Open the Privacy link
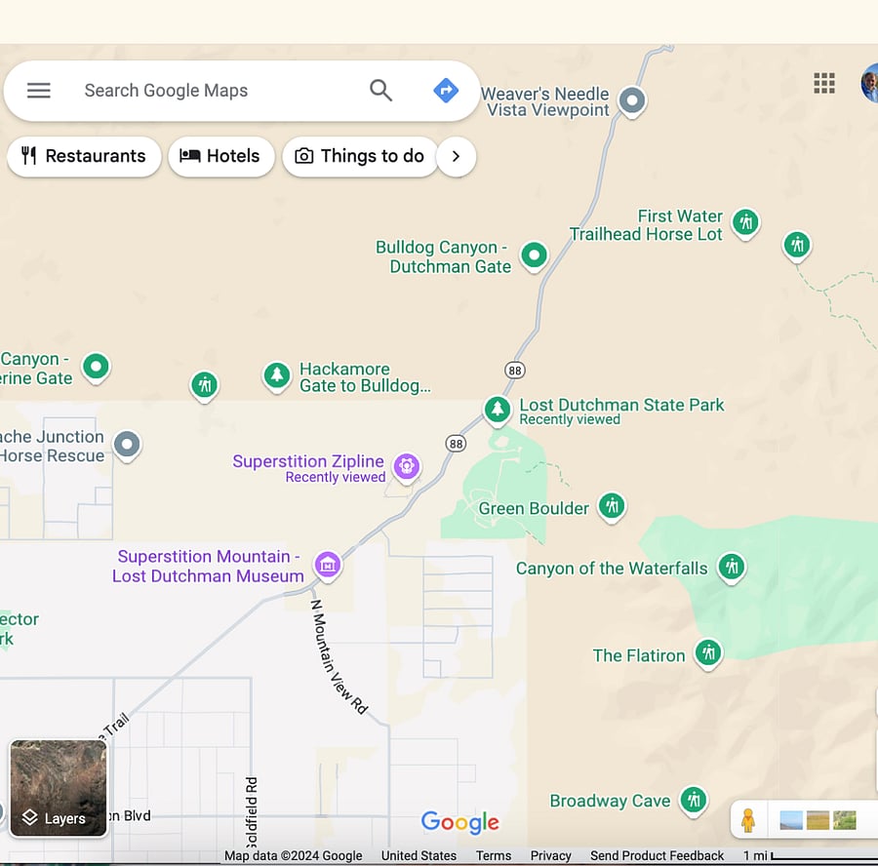 point(550,856)
